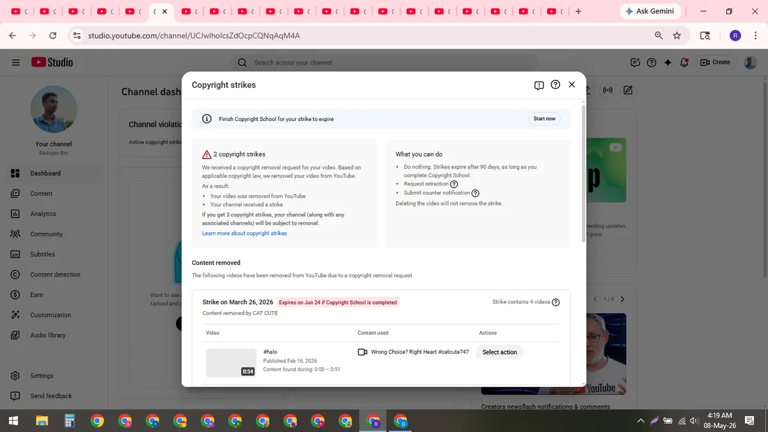
Task: Open Analytics in the sidebar
Action: click(54, 214)
